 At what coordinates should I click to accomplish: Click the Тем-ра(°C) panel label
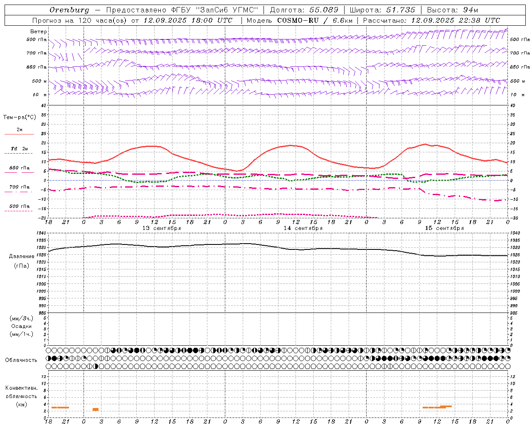(x=20, y=117)
